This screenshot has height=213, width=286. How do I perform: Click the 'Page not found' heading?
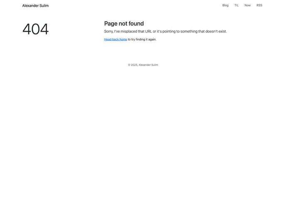click(x=124, y=24)
